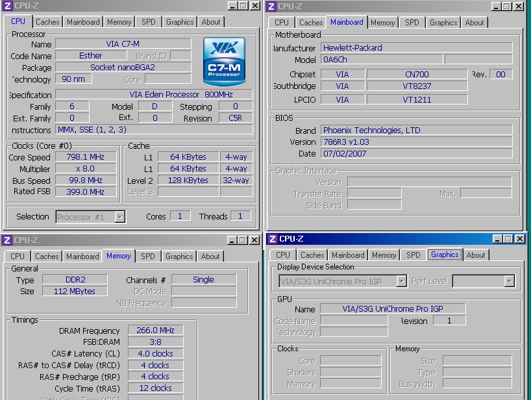Click the CPU-Z icon in the Memory window title bar

[x=7, y=240]
